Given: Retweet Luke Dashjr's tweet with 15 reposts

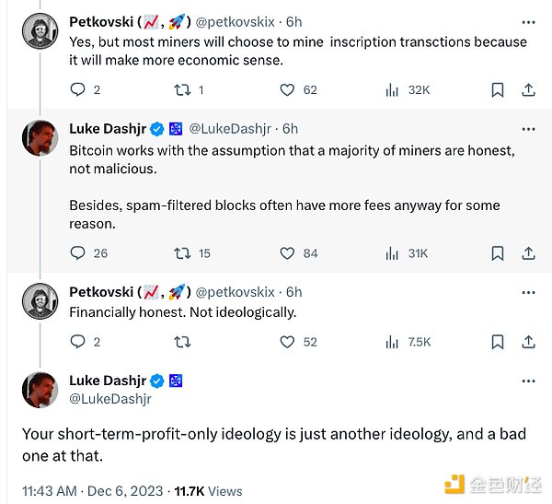Looking at the screenshot, I should click(x=182, y=252).
